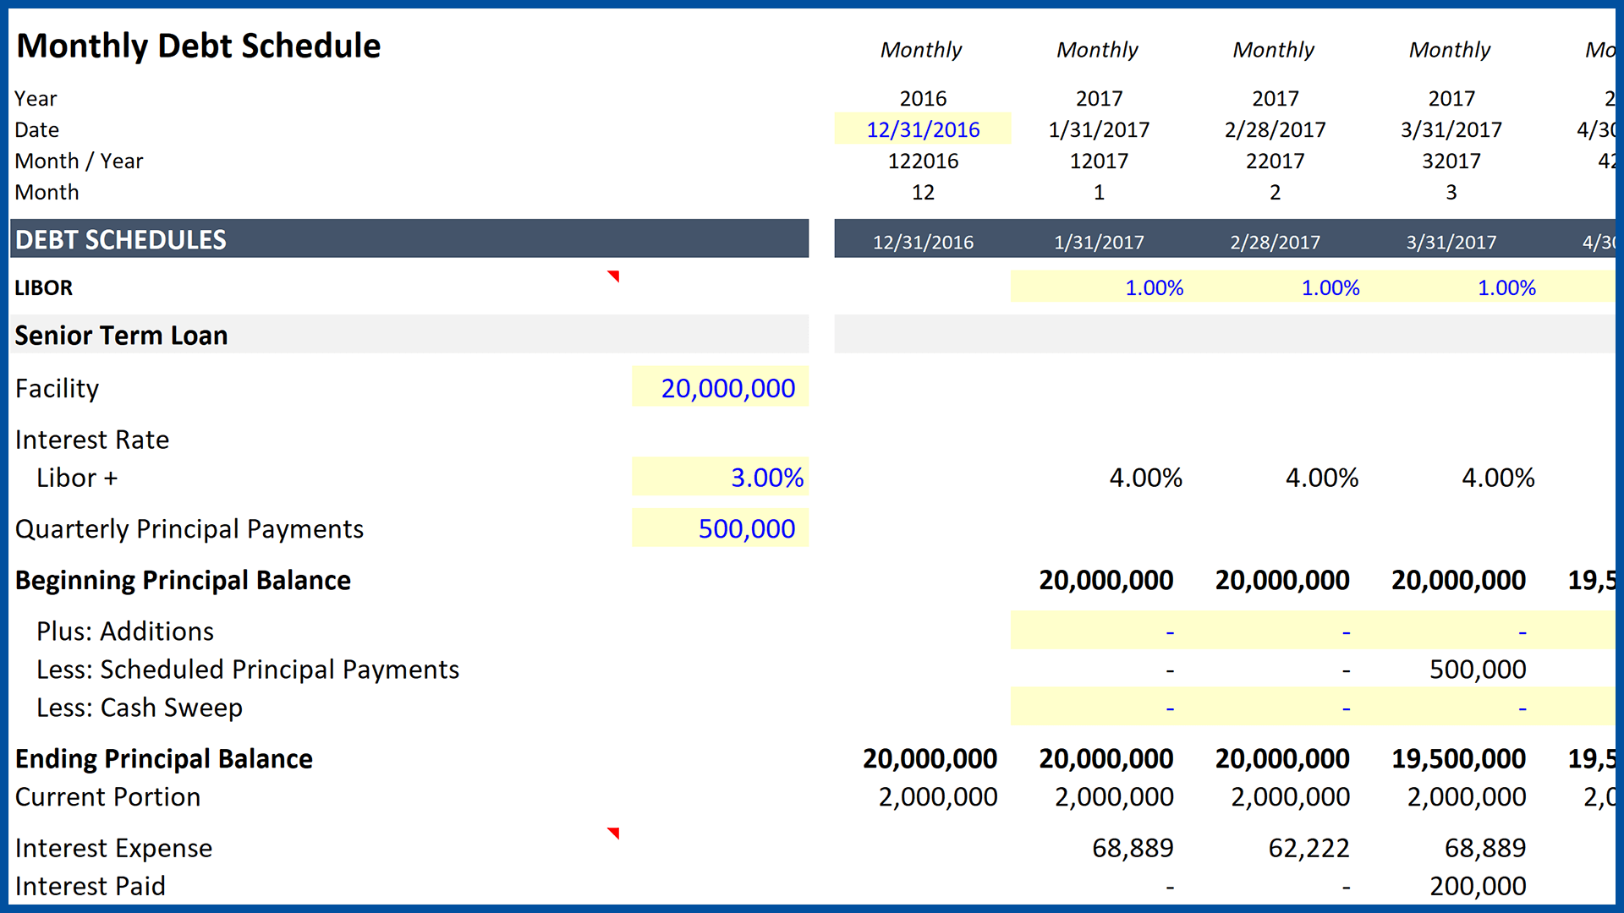Viewport: 1624px width, 913px height.
Task: Click the 500,000 scheduled principal payment for 3/31/2017
Action: [1477, 670]
